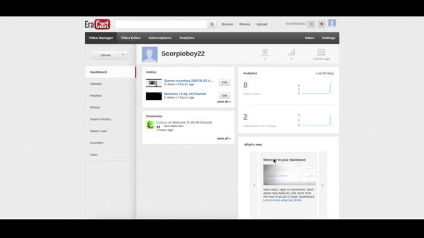This screenshot has height=238, width=424.
Task: Open the Last 30 days analytics range
Action: pos(325,73)
